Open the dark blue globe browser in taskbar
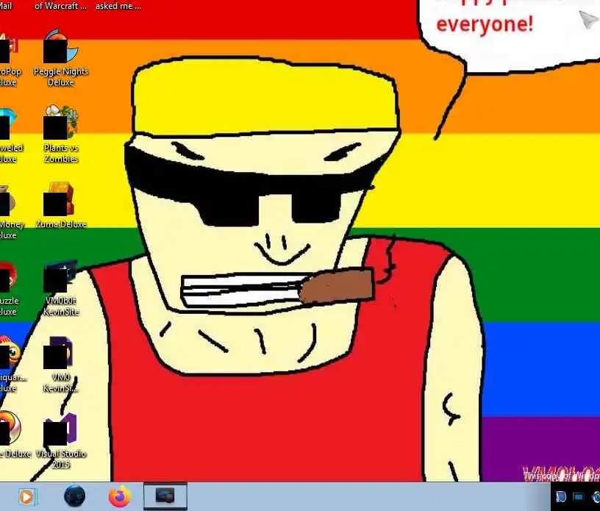The image size is (600, 511). pos(74,496)
